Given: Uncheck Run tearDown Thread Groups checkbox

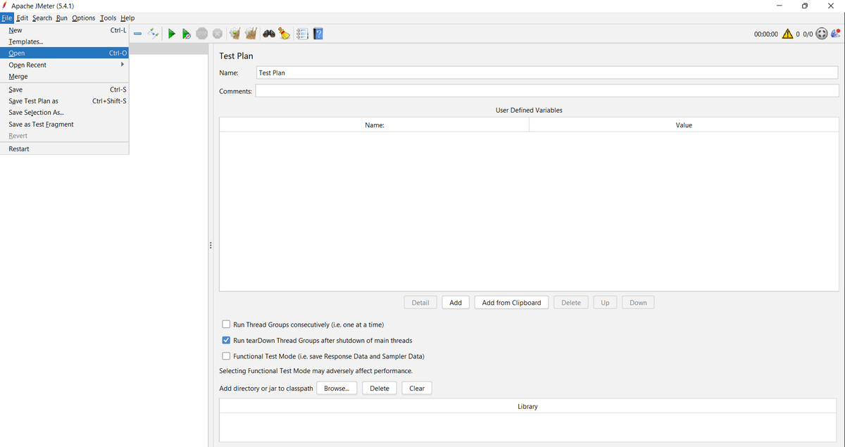Looking at the screenshot, I should [226, 340].
